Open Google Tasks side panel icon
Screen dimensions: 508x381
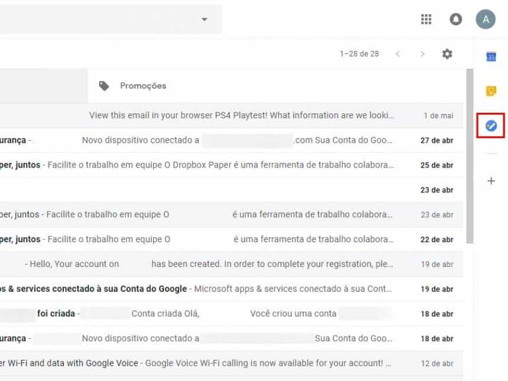pos(491,126)
